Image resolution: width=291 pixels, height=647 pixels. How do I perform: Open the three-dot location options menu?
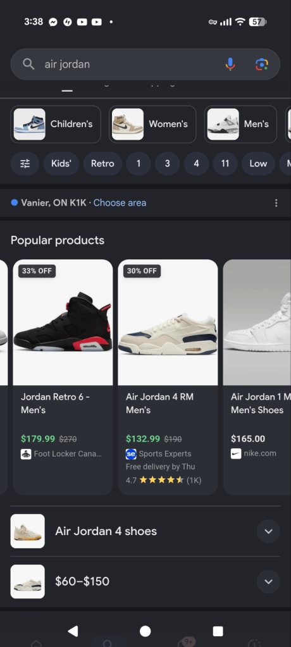click(276, 202)
